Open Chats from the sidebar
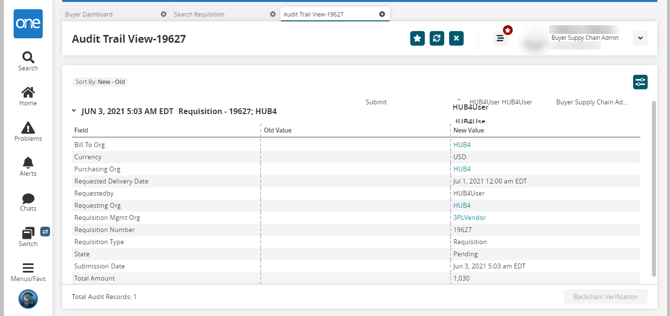 [28, 202]
